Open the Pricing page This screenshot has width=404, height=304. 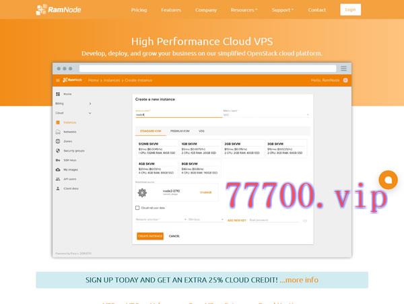click(x=139, y=10)
